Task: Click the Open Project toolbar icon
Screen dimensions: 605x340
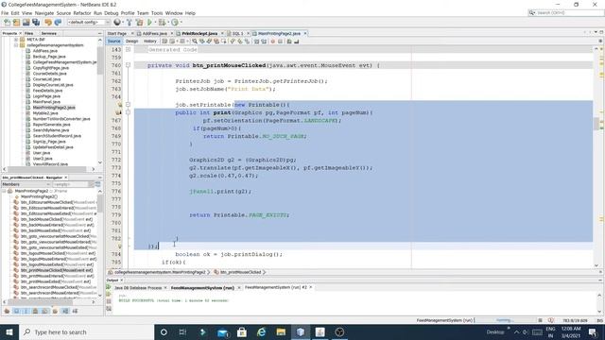Action: [26, 23]
